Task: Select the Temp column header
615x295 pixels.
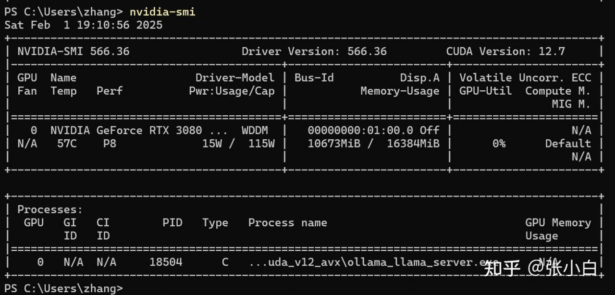Action: [64, 91]
